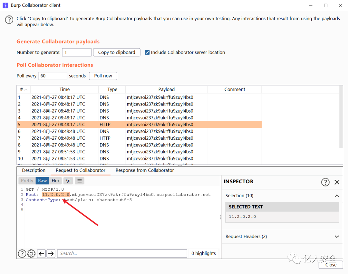Click Copy to clipboard button
Image resolution: width=348 pixels, height=274 pixels.
click(x=117, y=53)
